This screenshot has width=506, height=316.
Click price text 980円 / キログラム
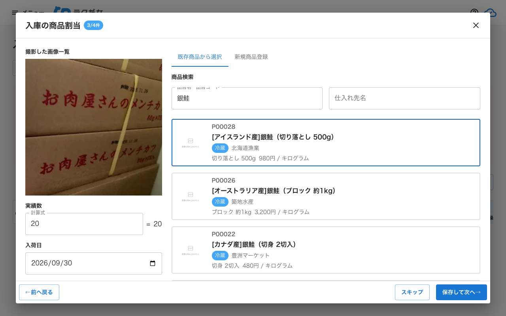coord(284,158)
